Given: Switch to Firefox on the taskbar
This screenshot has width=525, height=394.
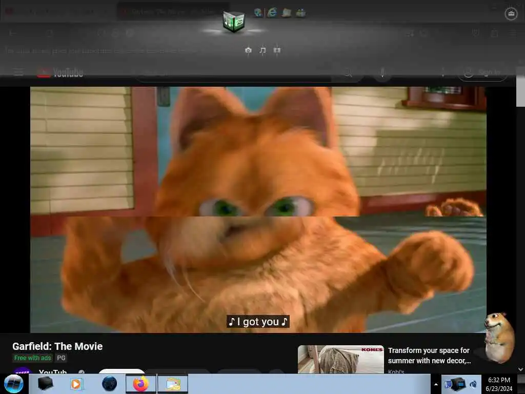Looking at the screenshot, I should click(x=141, y=384).
